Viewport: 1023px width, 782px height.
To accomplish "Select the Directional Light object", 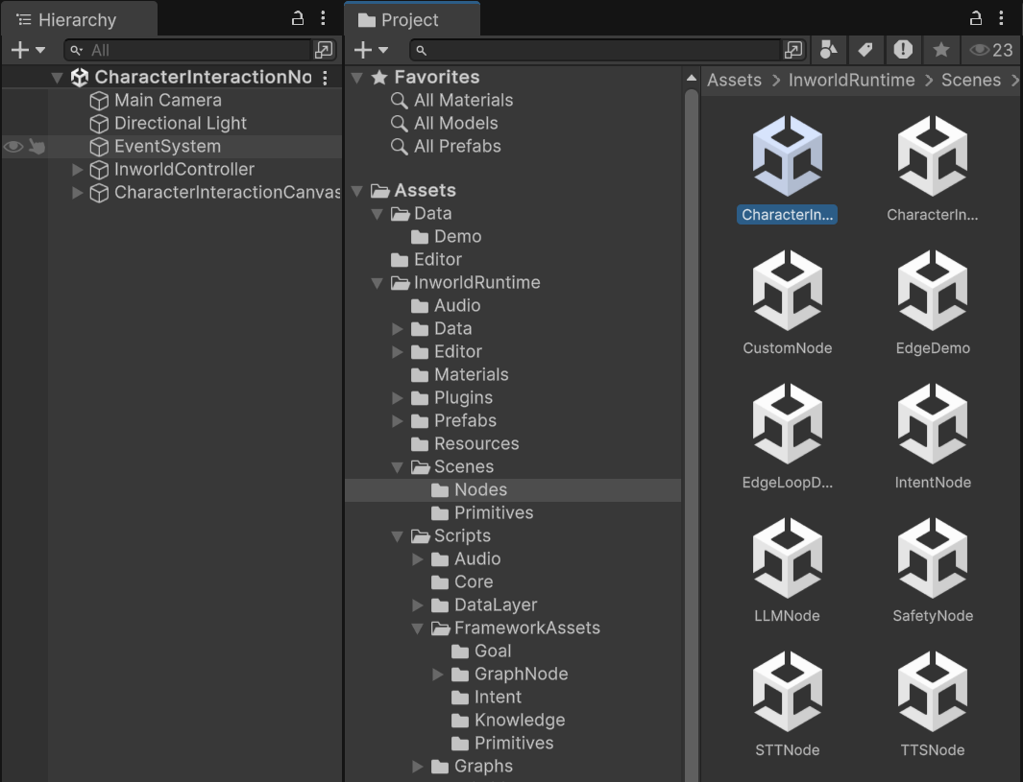I will [x=180, y=123].
